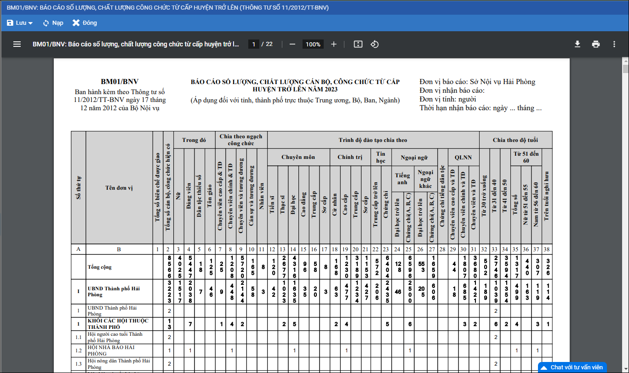Click the zoom in plus icon
Viewport: 629px width, 373px height.
click(x=334, y=44)
